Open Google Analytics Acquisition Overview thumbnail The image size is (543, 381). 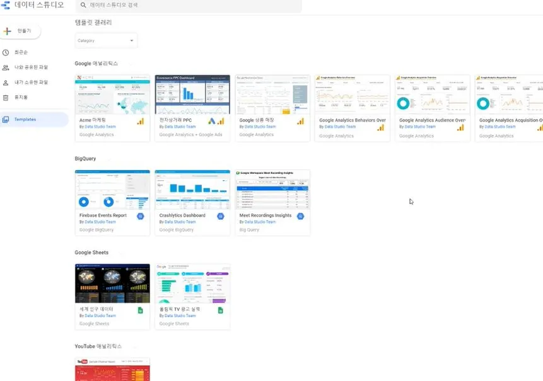[509, 94]
